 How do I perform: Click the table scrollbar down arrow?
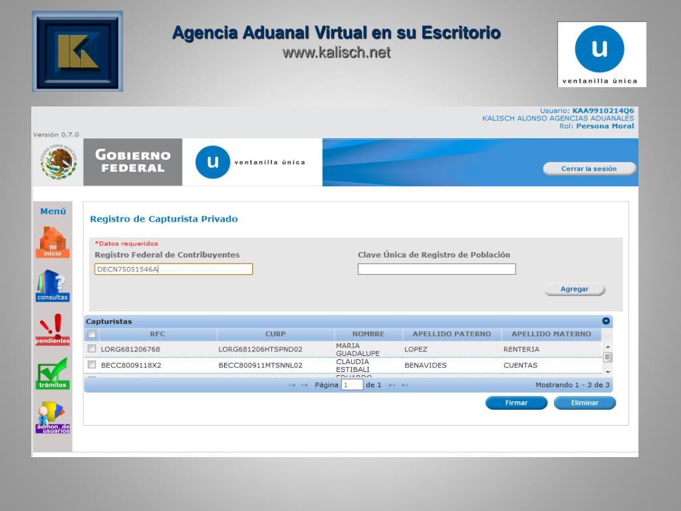point(608,372)
